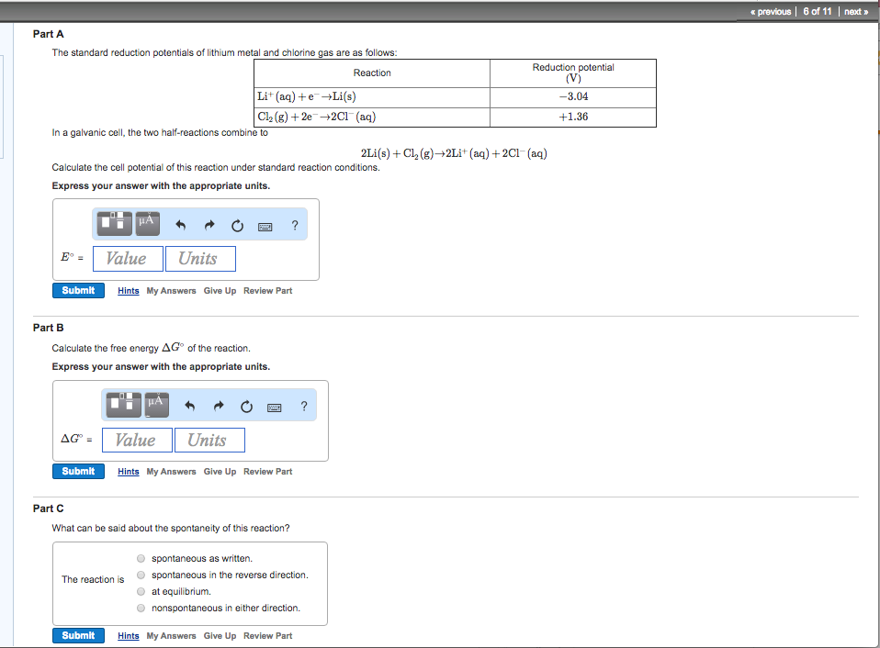Select 'spontaneous in the reverse direction'
Image resolution: width=880 pixels, height=648 pixels.
(x=141, y=575)
